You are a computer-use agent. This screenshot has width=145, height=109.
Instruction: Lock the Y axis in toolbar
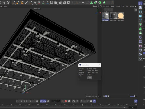(x=43, y=2)
